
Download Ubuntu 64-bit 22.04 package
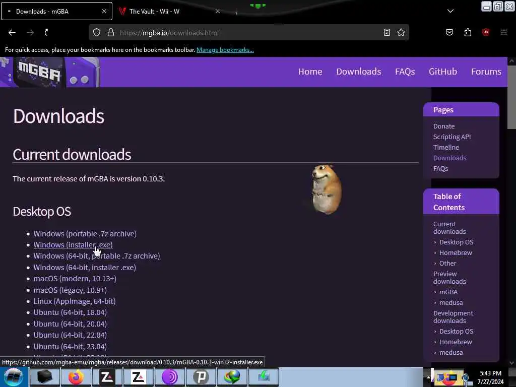(x=70, y=335)
